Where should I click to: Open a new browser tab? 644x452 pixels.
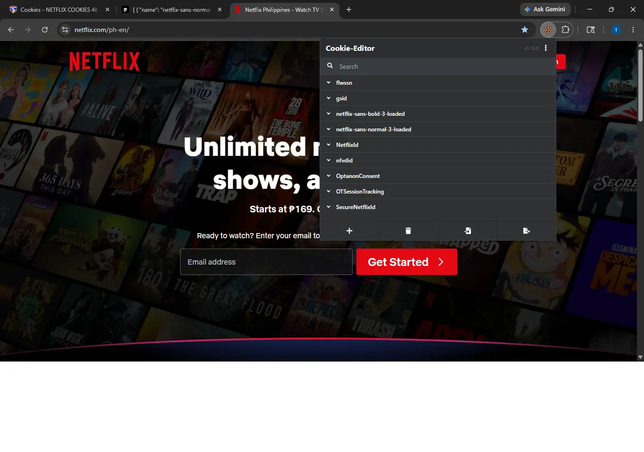(x=349, y=9)
